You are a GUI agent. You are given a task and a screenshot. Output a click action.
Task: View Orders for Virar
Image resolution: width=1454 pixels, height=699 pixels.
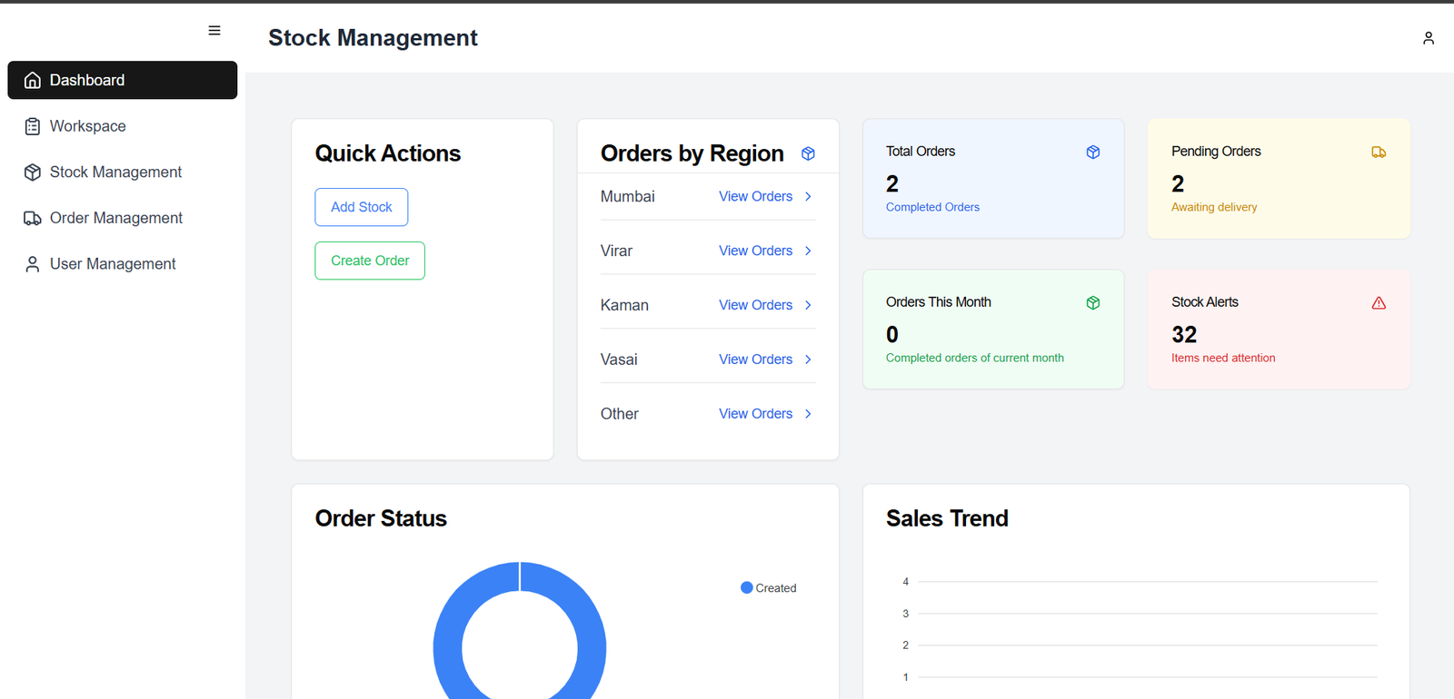tap(755, 251)
